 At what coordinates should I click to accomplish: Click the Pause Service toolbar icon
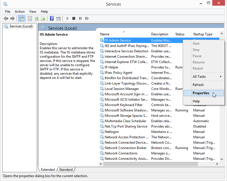[80, 18]
